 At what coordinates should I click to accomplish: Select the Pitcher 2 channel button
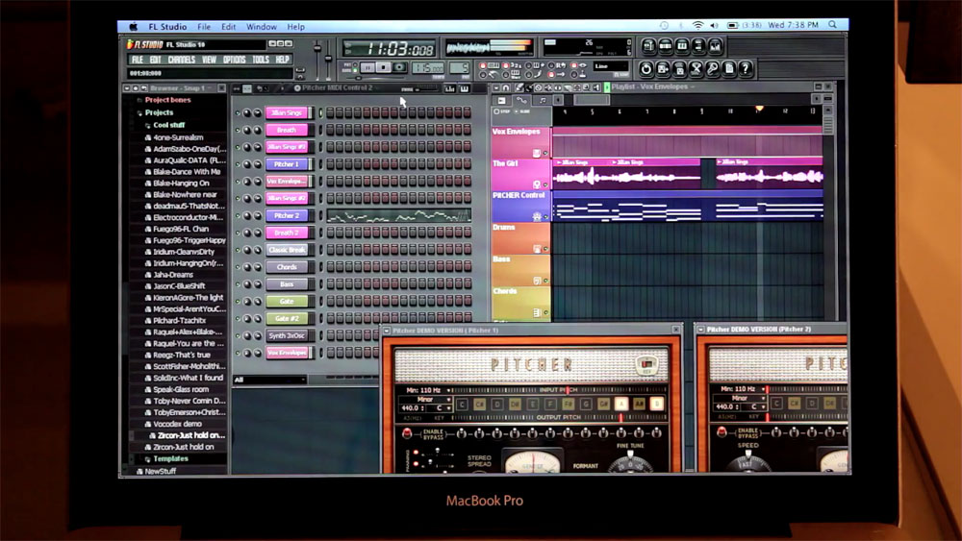click(287, 215)
